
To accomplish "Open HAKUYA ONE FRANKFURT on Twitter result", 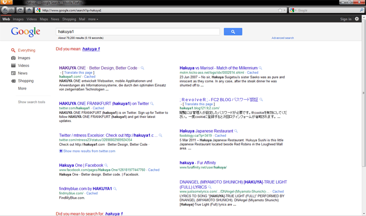I will pos(104,103).
